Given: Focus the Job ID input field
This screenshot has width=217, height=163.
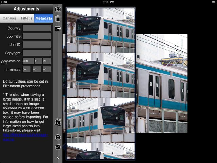Looking at the screenshot, I should (37, 44).
